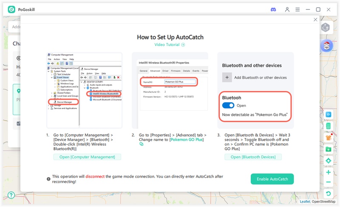This screenshot has width=340, height=207.
Task: Click the Bluetooth and other devices screenshot
Action: 255,90
